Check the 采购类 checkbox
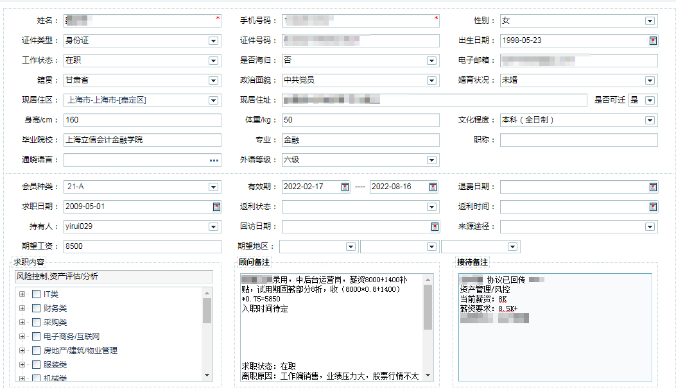Viewport: 676px width, 388px height. pyautogui.click(x=36, y=322)
